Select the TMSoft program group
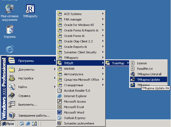The image size is (171, 127). coord(81,63)
